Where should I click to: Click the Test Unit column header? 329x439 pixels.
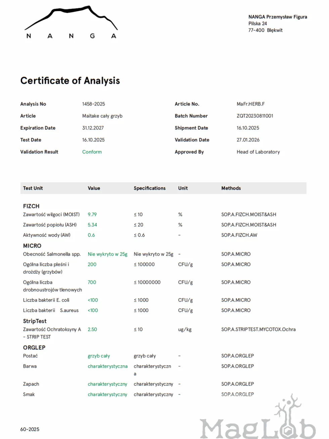[x=33, y=188]
